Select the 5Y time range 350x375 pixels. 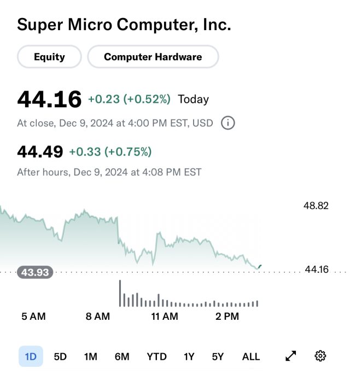[x=218, y=356]
